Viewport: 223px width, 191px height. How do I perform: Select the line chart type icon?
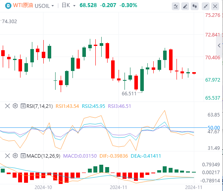[176, 6]
